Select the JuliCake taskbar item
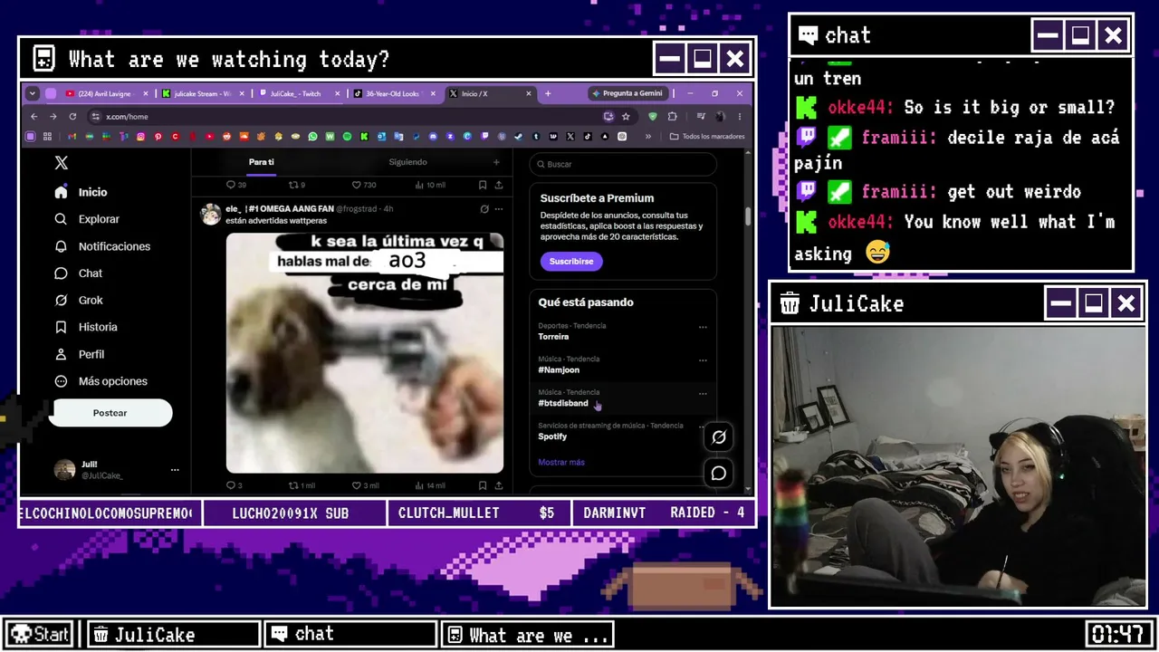 [x=172, y=634]
